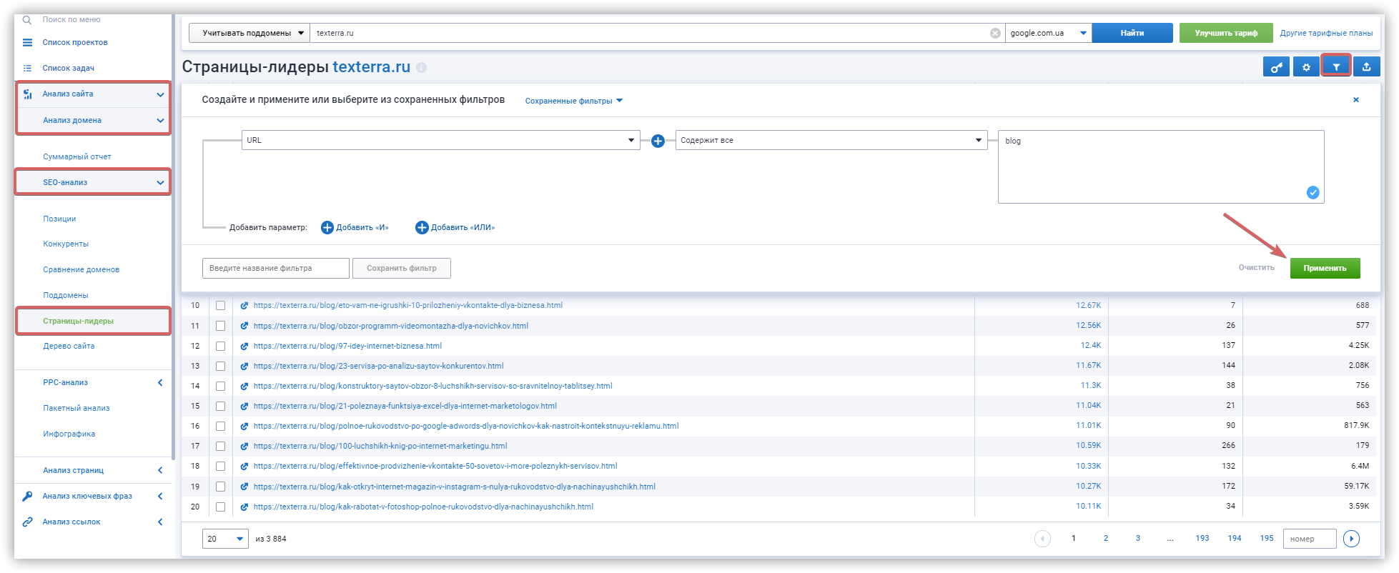Open URL parameter dropdown
The image size is (1399, 573).
[x=440, y=140]
